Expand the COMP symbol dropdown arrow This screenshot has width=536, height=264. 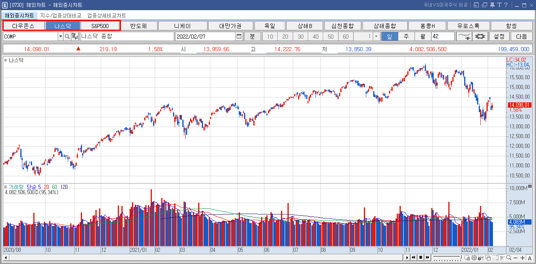pyautogui.click(x=61, y=37)
